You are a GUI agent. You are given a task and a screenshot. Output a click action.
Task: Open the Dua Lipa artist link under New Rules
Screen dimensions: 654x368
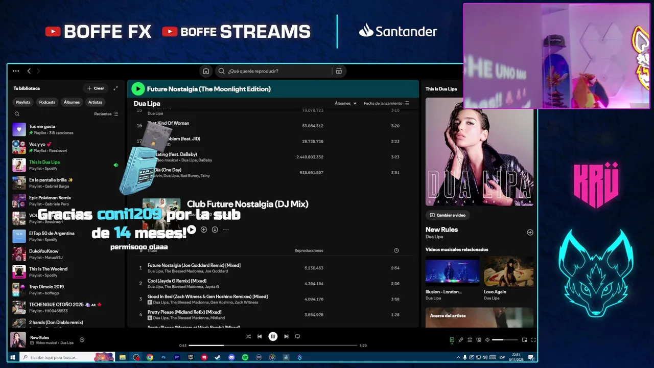(x=434, y=237)
